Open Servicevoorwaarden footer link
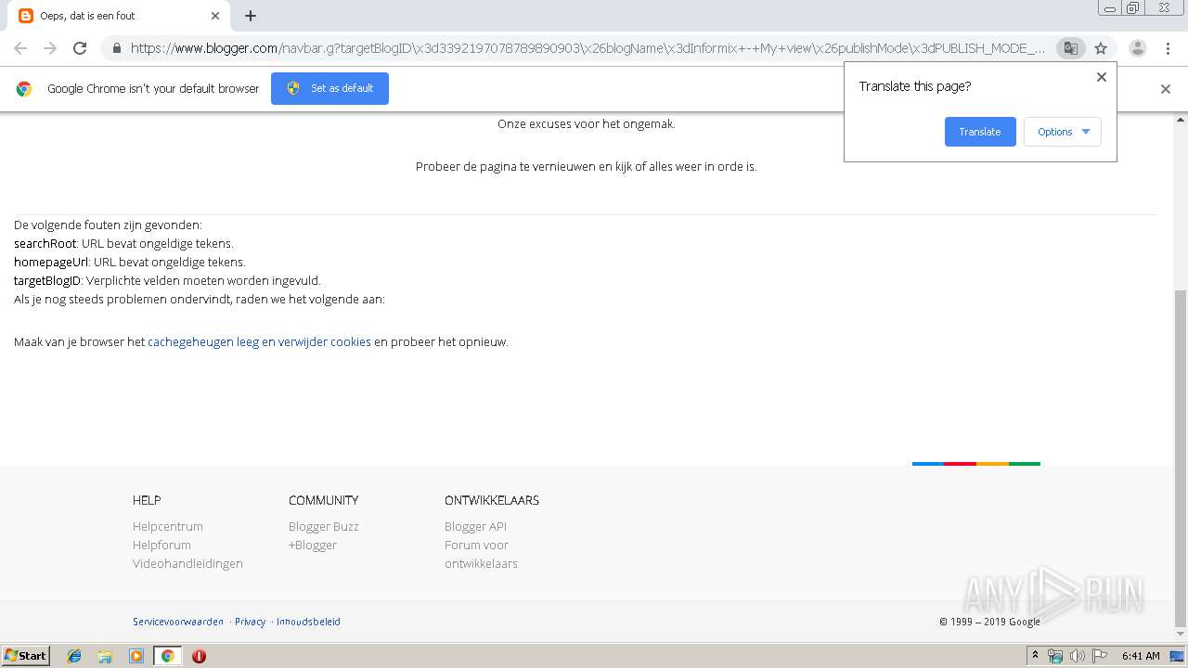 click(178, 622)
